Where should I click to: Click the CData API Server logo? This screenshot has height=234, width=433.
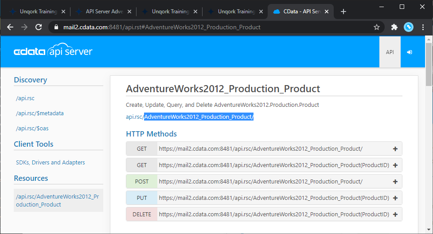53,52
